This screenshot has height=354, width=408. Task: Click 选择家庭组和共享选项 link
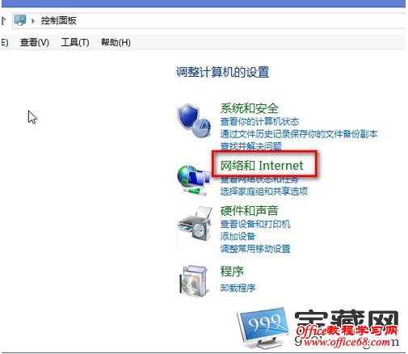click(x=264, y=192)
